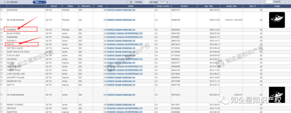Click the MAP IT! brand
291x113 pixels.
(x=10, y=85)
